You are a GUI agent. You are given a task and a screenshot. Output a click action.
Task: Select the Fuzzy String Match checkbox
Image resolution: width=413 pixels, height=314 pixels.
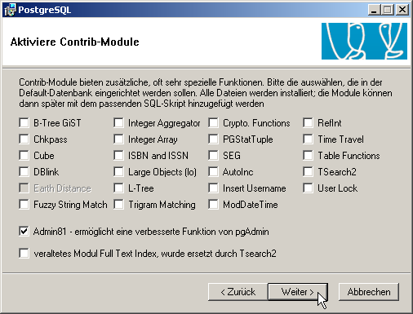[x=24, y=205]
